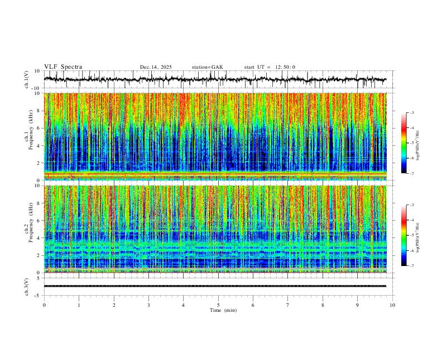Click the ch.1 voltage waveform trace

tap(215, 79)
